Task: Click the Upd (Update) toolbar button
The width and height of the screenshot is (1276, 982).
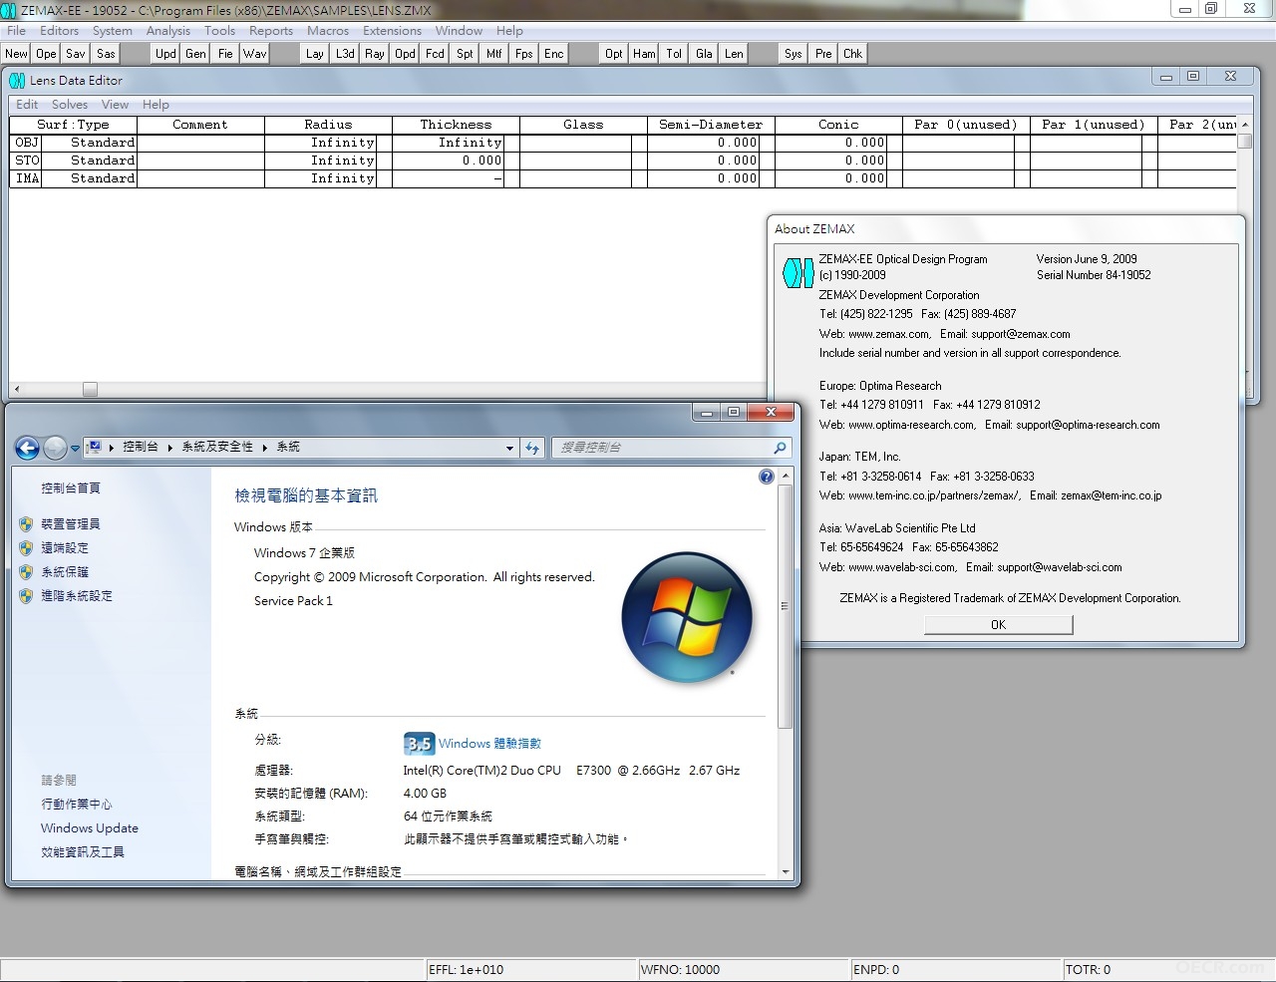Action: (x=165, y=54)
